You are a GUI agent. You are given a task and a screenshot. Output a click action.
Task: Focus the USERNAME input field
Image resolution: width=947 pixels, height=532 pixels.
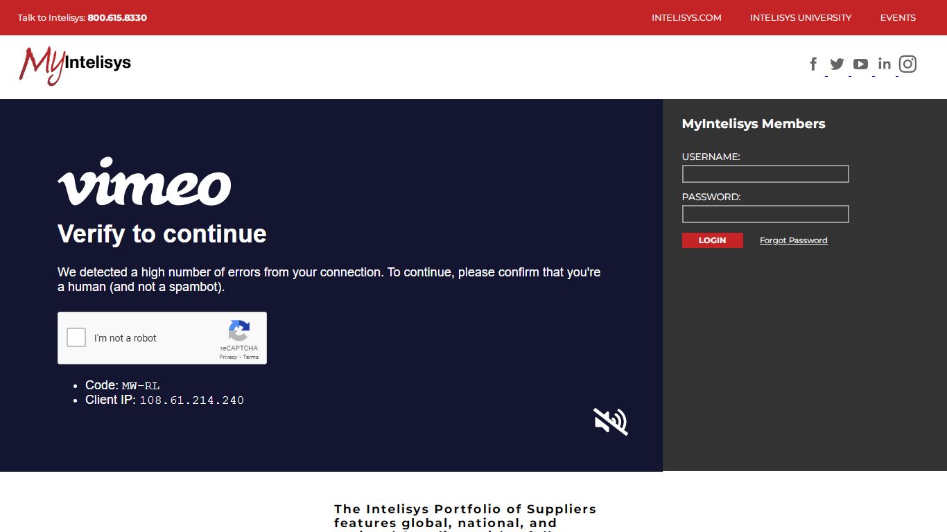765,174
